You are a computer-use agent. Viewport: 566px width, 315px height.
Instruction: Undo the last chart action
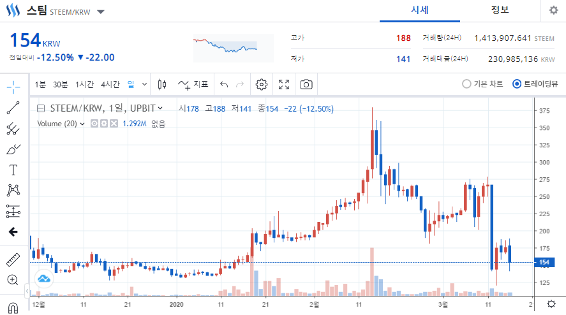click(224, 84)
